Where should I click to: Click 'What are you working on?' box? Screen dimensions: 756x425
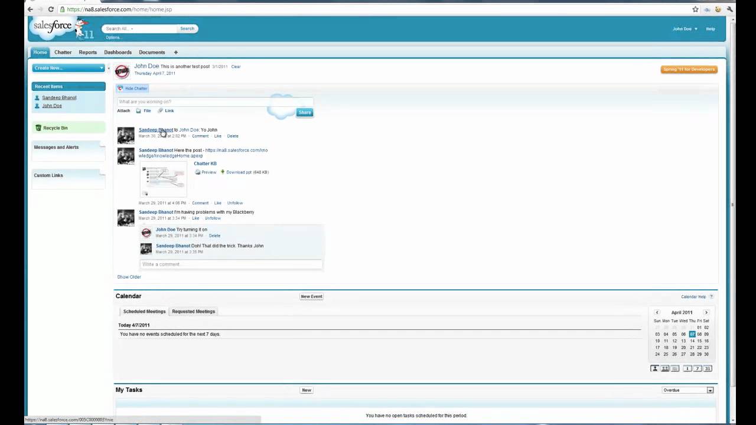coord(214,102)
